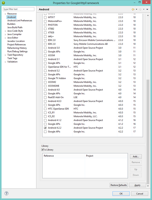Expand the Java Code Style node
Image resolution: width=152 pixels, height=200 pixels.
tap(5, 31)
